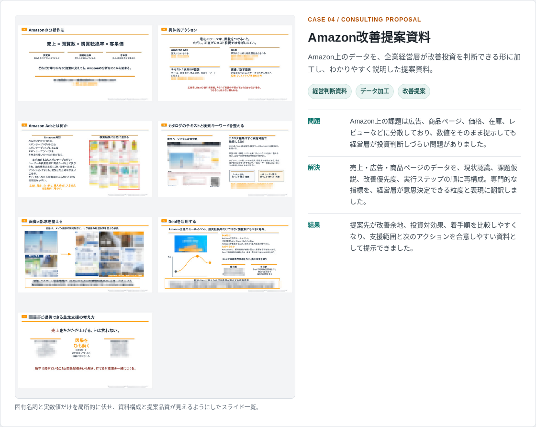Click the 解決 paragraph starting 売上・広告・商品ページ
This screenshot has width=536, height=427.
pos(434,185)
